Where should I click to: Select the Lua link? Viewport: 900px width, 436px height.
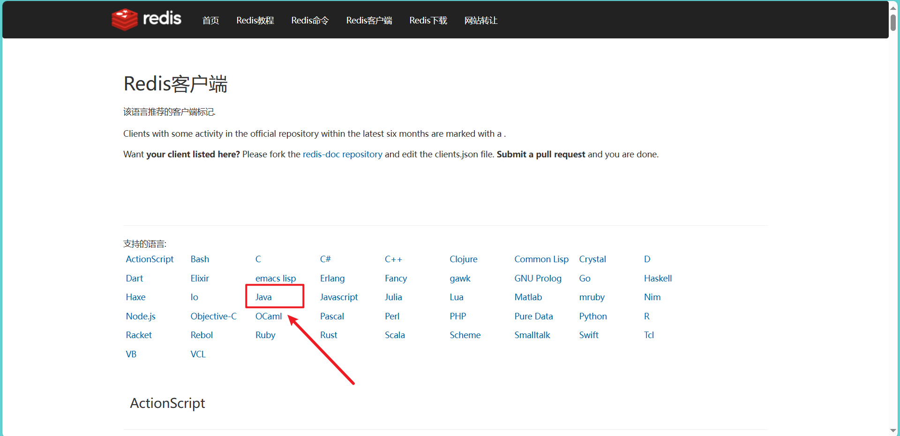pos(457,297)
